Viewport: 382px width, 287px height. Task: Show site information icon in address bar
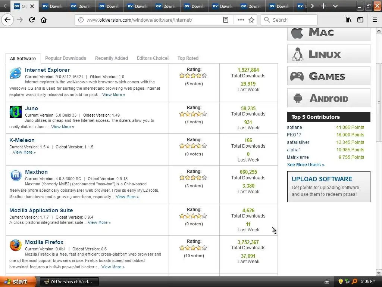(x=81, y=20)
